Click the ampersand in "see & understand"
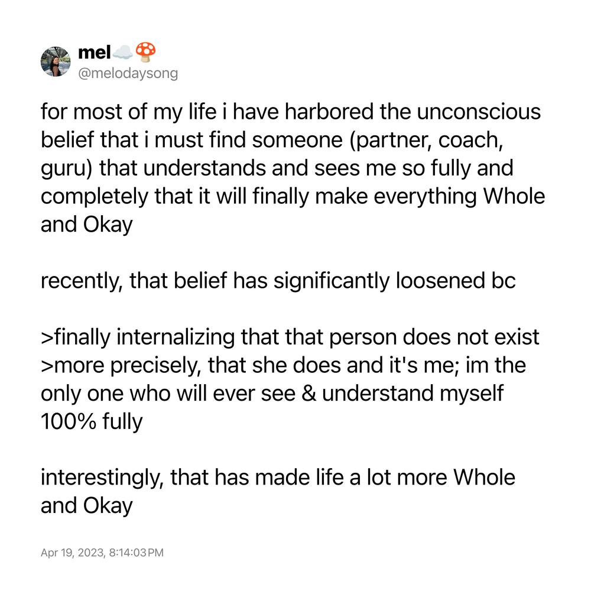Image resolution: width=591 pixels, height=591 pixels. tap(309, 393)
